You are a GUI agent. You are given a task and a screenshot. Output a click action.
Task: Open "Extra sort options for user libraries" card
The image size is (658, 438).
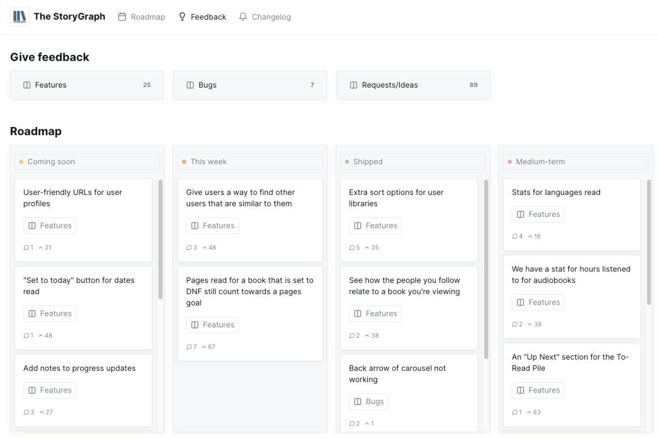click(x=409, y=220)
